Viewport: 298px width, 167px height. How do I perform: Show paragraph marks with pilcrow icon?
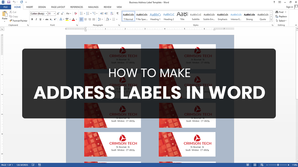click(118, 13)
